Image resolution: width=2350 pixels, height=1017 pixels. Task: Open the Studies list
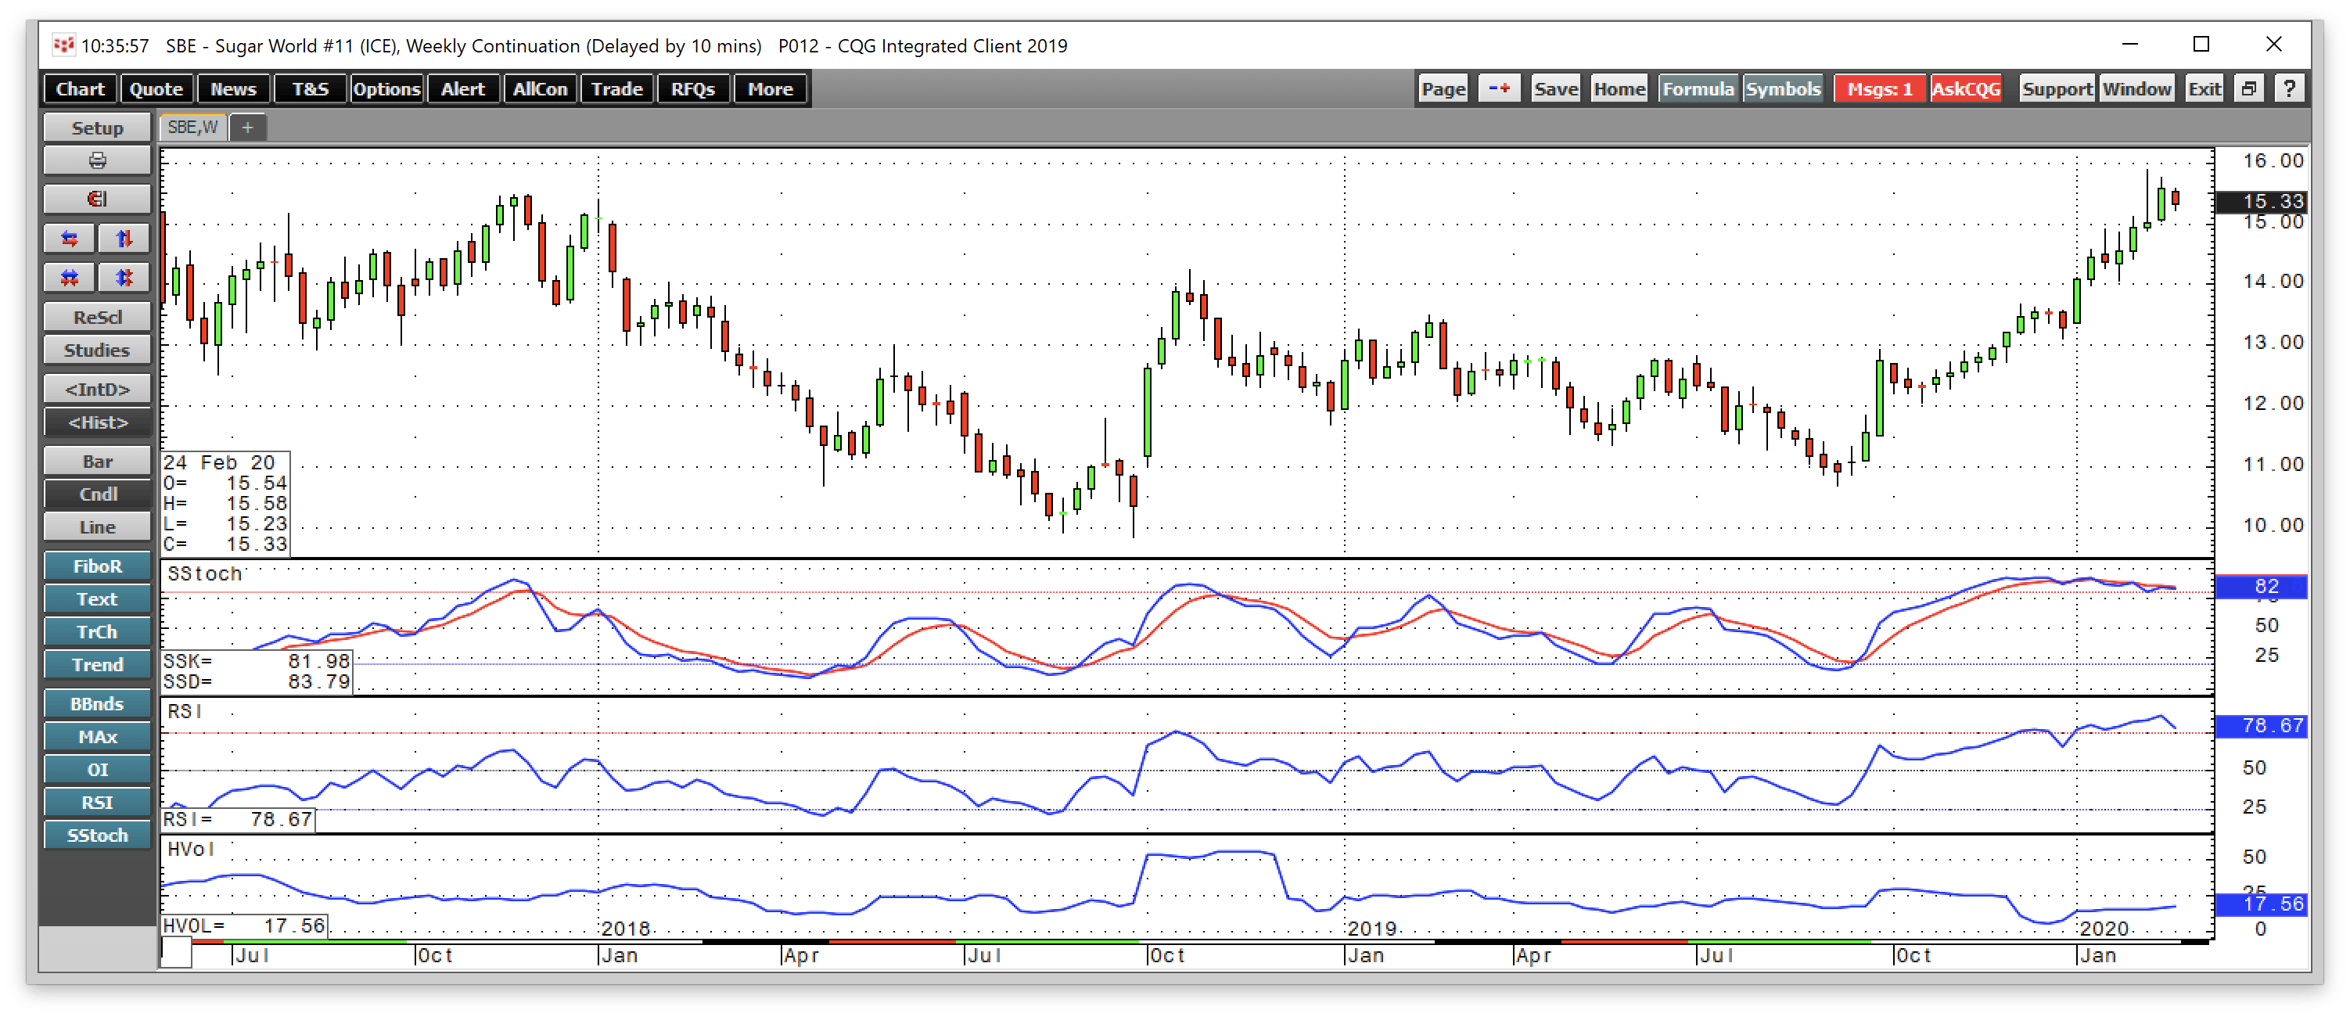click(98, 351)
